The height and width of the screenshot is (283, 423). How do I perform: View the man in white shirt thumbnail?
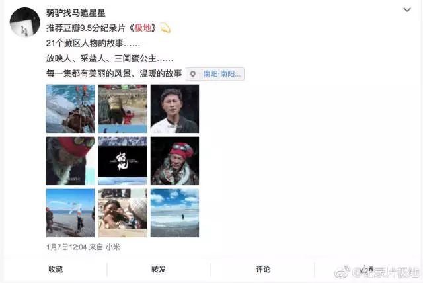[x=174, y=108]
